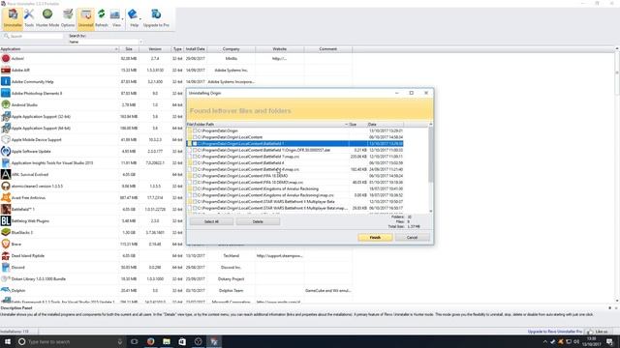Activate Hunter Mode from the toolbar

[x=47, y=18]
